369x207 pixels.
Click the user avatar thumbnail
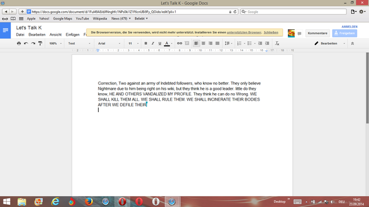(x=291, y=33)
